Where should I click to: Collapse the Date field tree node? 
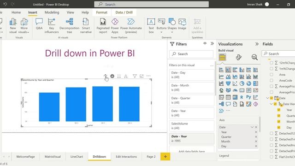[x=267, y=98]
